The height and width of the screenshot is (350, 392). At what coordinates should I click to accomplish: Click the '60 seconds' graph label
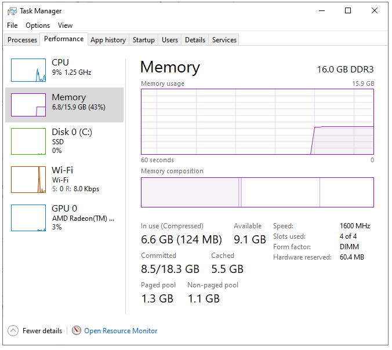click(157, 160)
